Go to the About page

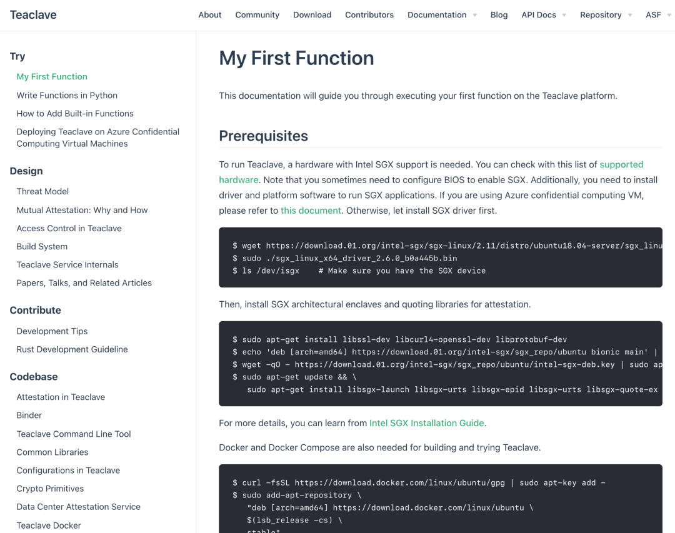pyautogui.click(x=210, y=15)
